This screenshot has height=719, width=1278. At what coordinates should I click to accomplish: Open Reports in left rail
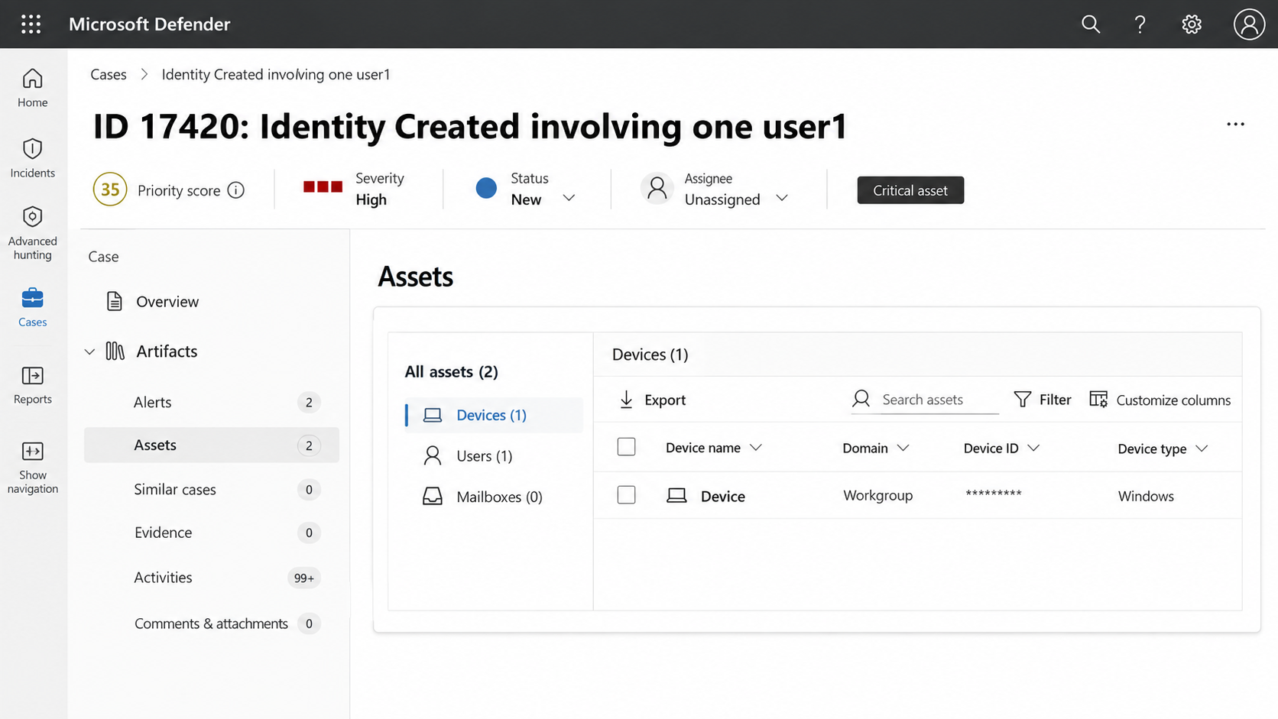[x=33, y=384]
